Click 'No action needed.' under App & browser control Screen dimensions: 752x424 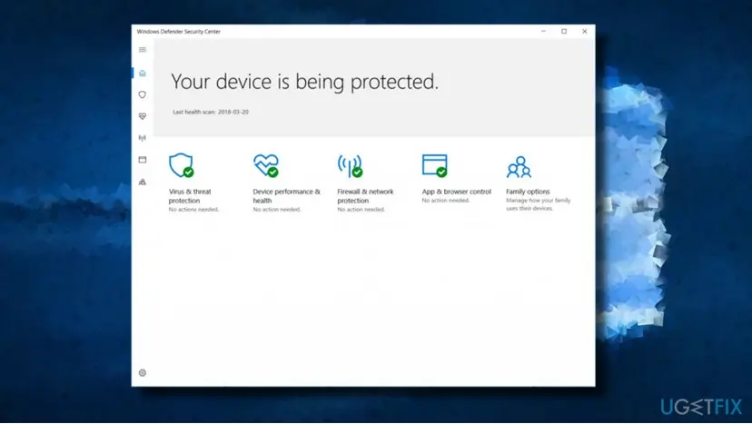tap(446, 201)
